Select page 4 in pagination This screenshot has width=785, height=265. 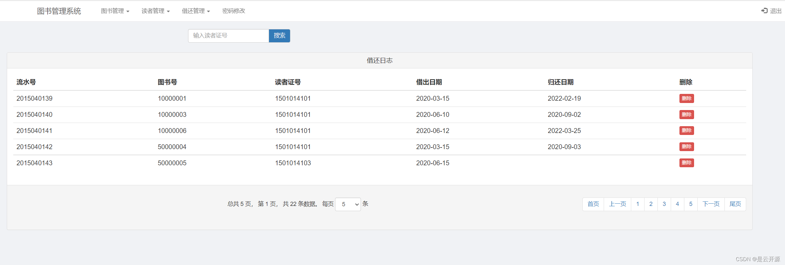[x=678, y=204]
